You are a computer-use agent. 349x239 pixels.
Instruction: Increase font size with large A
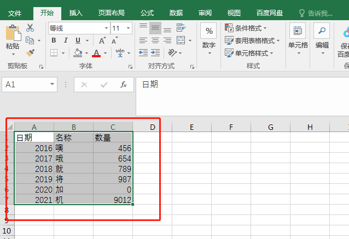click(x=102, y=40)
